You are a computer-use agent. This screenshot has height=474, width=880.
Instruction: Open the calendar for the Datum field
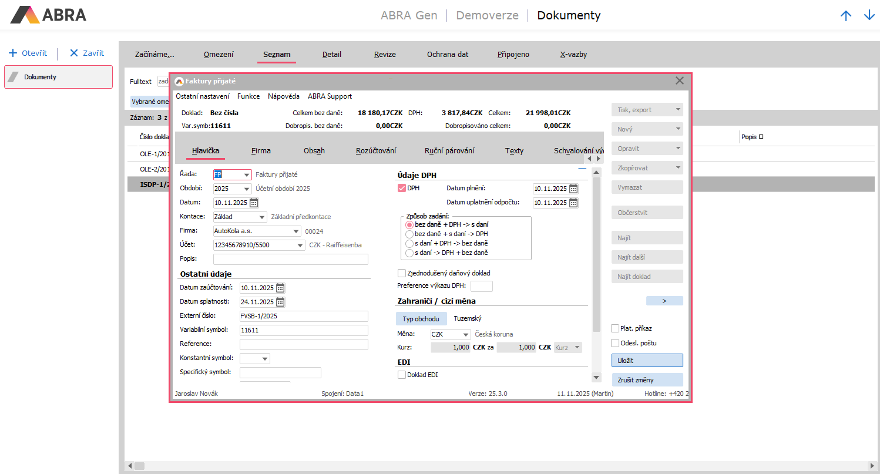point(254,203)
